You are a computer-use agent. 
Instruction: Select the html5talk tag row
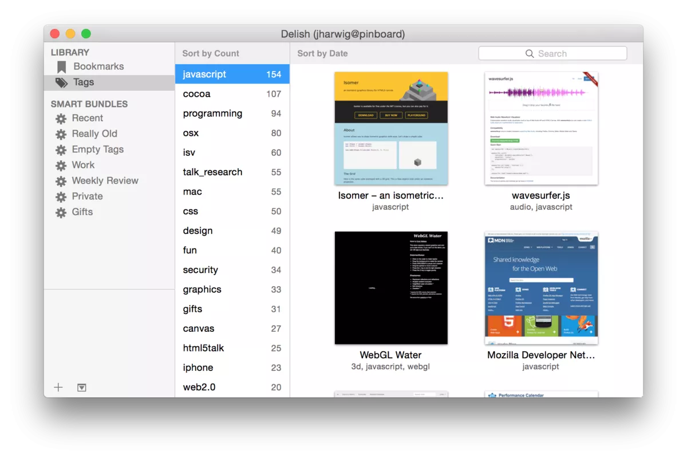(232, 348)
